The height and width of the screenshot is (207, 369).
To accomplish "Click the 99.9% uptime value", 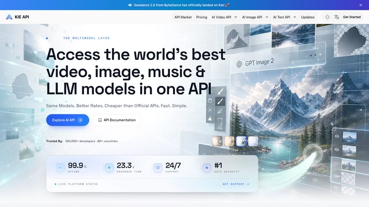I will point(77,165).
